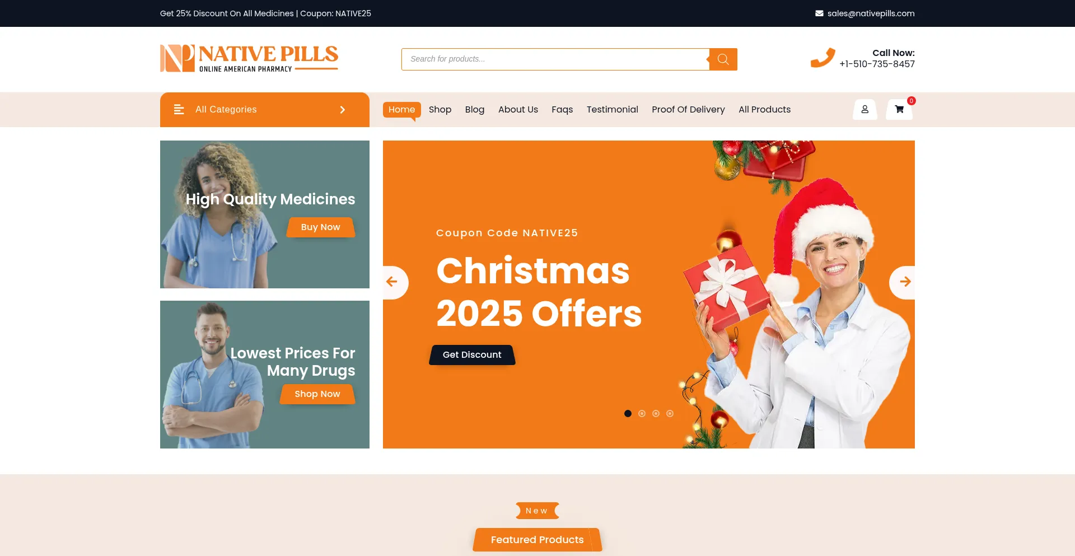Click the orange search magnifier button

(x=723, y=59)
